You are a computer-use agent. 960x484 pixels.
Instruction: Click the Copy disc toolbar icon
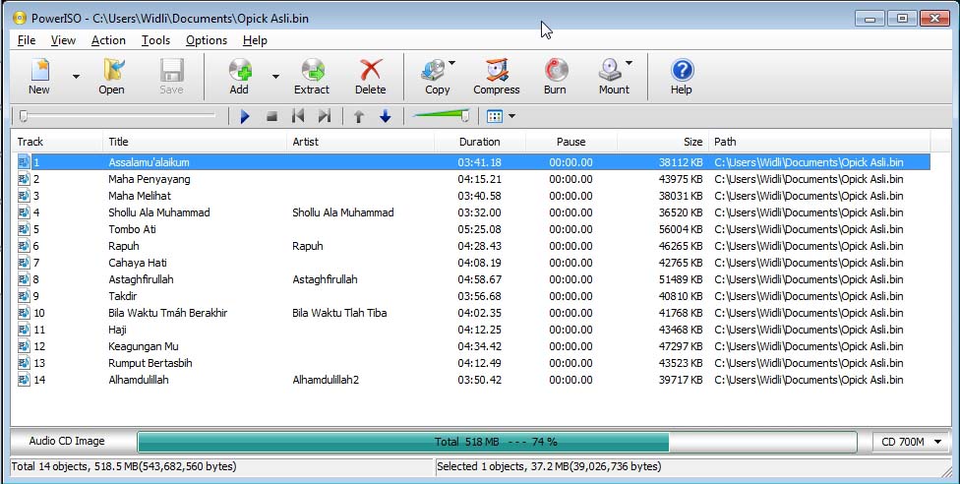click(x=434, y=70)
